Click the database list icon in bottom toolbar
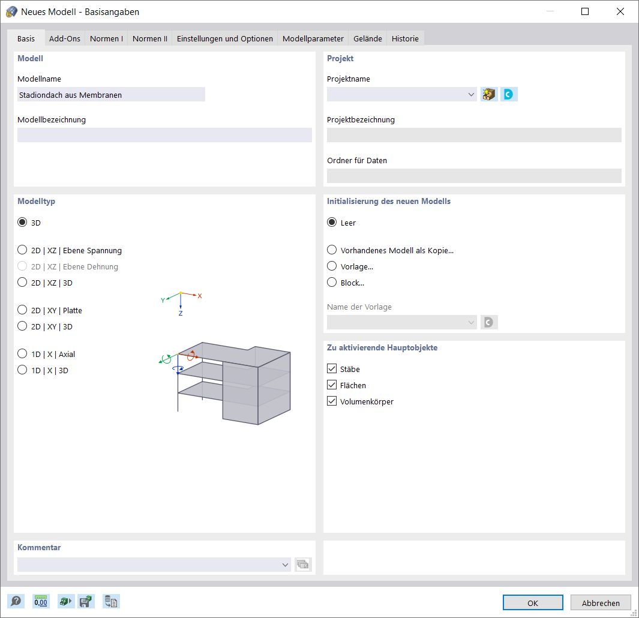The height and width of the screenshot is (618, 639). tap(111, 601)
